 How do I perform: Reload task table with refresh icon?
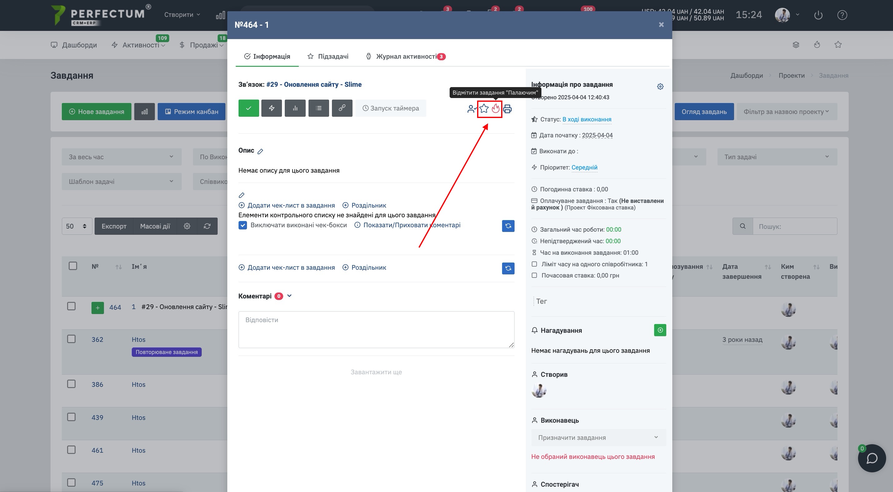207,226
